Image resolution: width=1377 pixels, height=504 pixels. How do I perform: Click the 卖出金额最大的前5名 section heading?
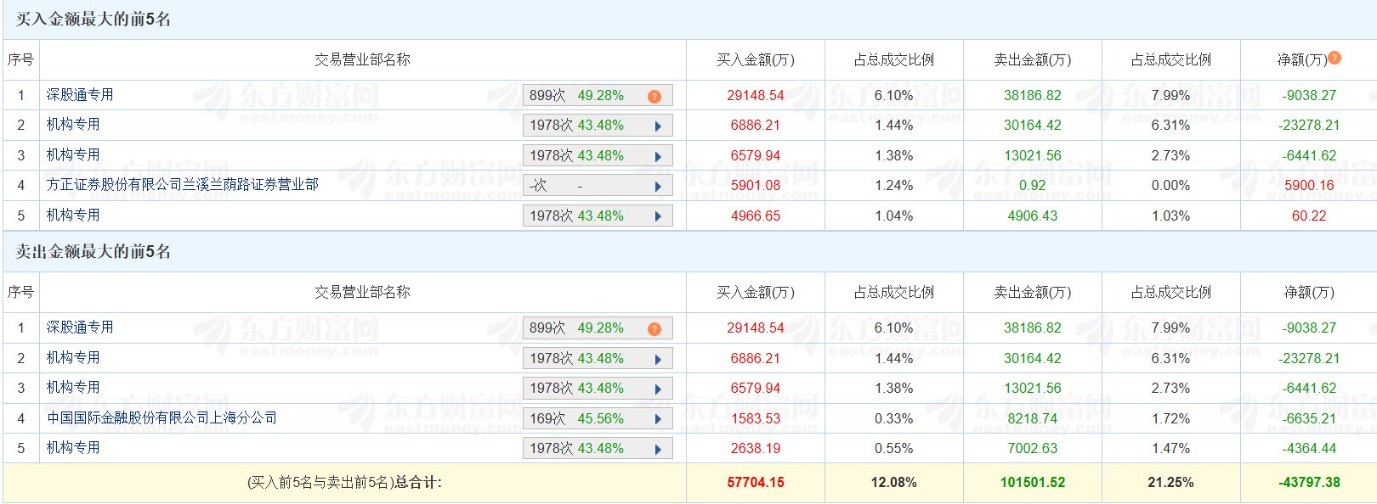pyautogui.click(x=93, y=252)
